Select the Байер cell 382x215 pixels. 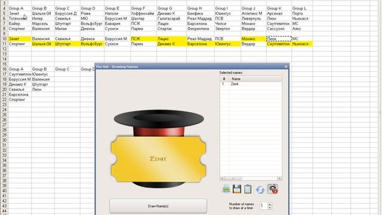click(x=20, y=24)
